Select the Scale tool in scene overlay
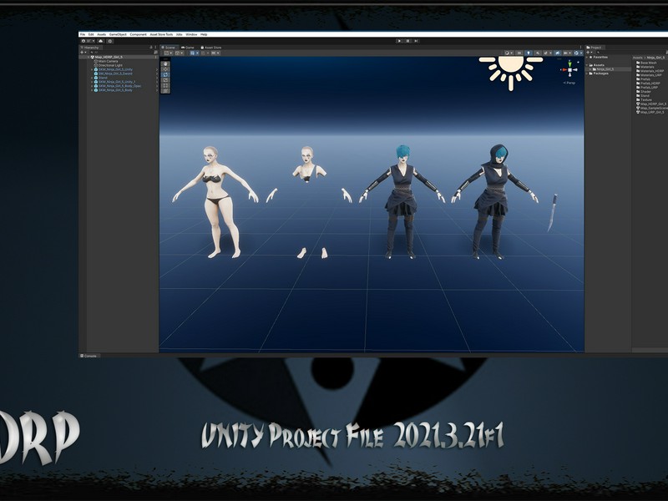Image resolution: width=668 pixels, height=501 pixels. point(165,80)
